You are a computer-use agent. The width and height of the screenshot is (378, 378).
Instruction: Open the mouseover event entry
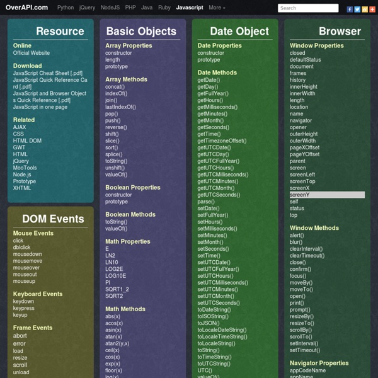click(x=26, y=267)
